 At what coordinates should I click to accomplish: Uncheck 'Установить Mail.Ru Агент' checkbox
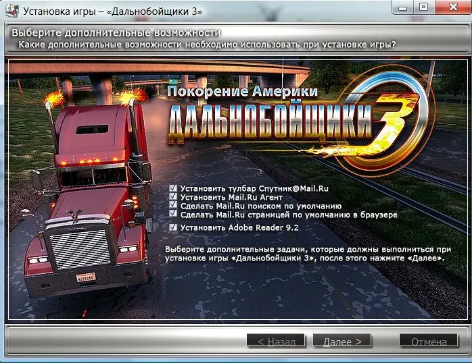[173, 196]
